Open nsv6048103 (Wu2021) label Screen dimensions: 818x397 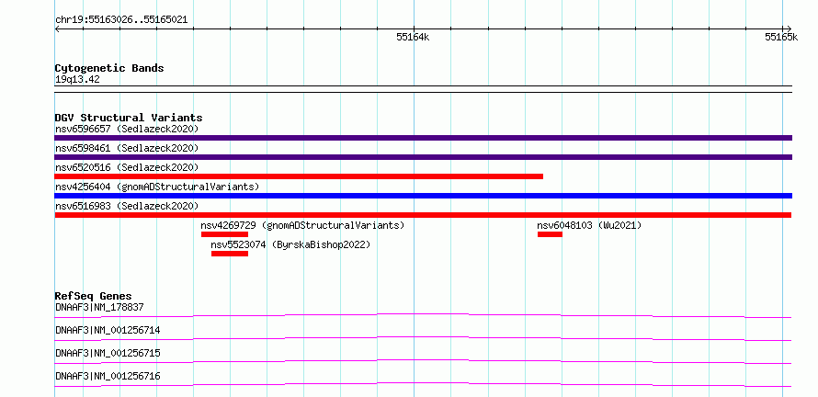coord(589,225)
